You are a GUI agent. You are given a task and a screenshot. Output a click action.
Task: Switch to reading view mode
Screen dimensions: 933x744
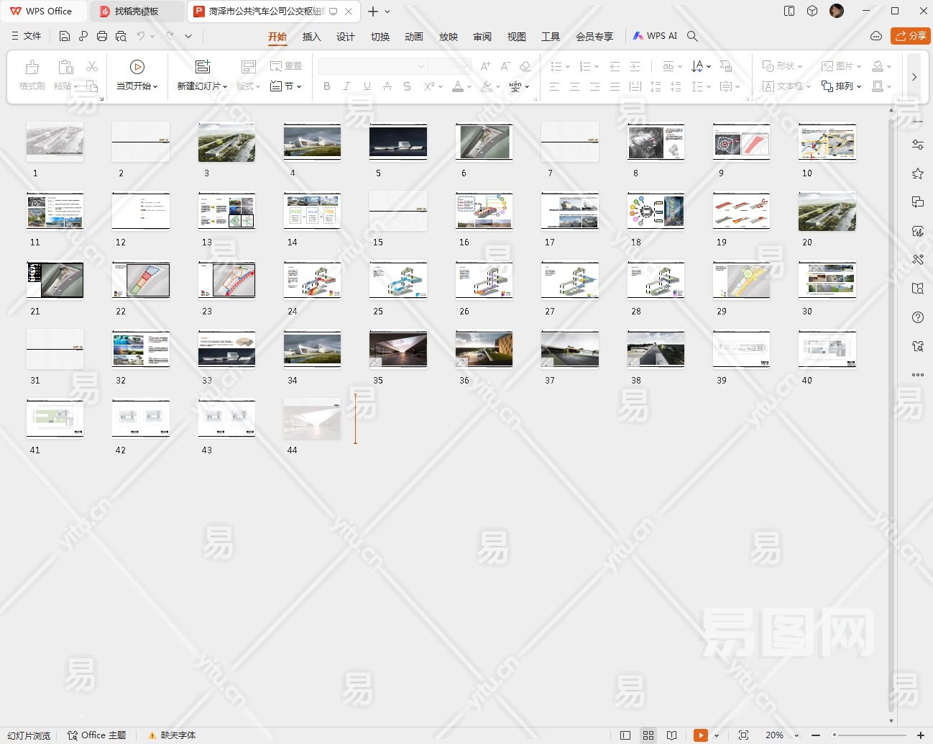pyautogui.click(x=671, y=735)
